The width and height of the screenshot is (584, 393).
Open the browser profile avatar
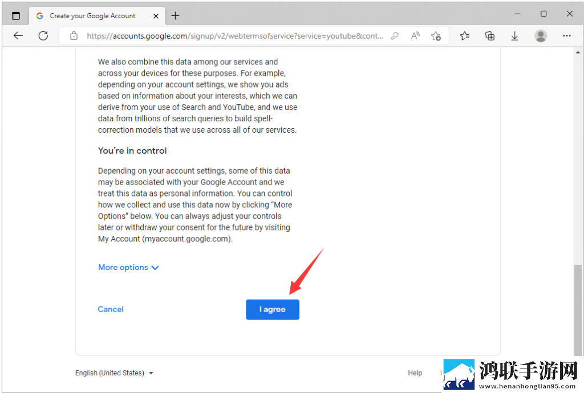(x=541, y=36)
